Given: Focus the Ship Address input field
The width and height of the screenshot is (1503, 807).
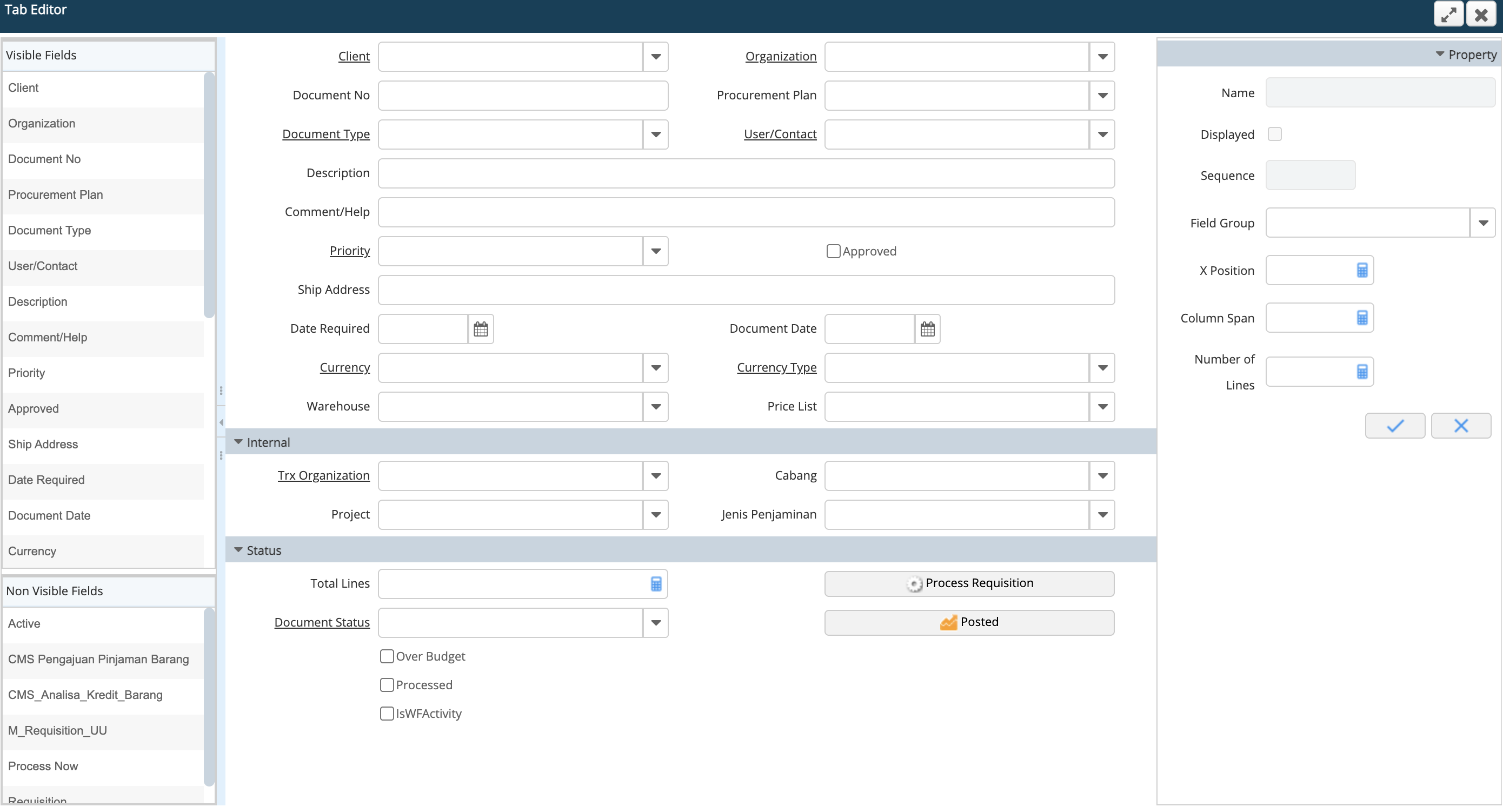Looking at the screenshot, I should (746, 290).
